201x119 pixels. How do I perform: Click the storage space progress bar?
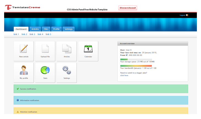coord(136,59)
